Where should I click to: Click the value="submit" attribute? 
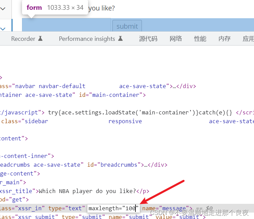[x=178, y=217]
